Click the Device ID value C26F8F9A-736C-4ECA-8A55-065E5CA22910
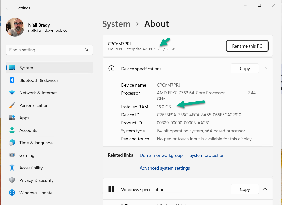282x205 pixels. pos(199,115)
